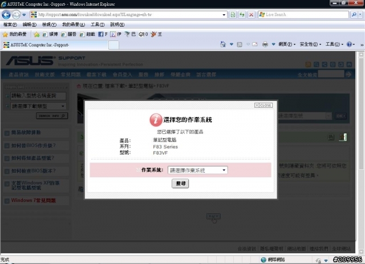Click the SEARCH INFO sidebar button
Screen dimensions: 365x264
click(52, 116)
